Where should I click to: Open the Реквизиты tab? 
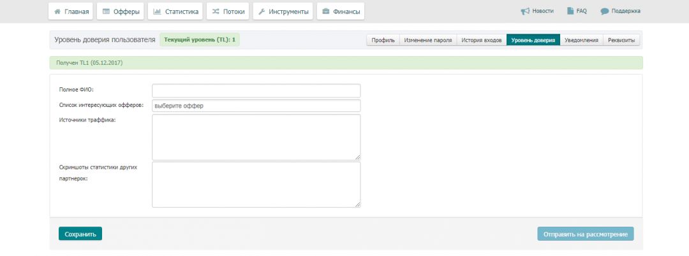click(x=621, y=40)
